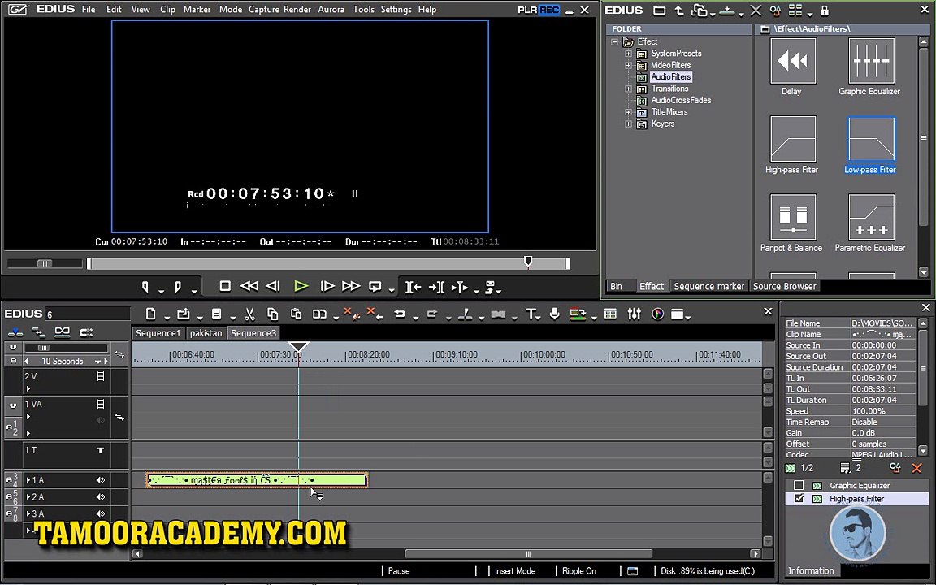Step to next frame
This screenshot has height=585, width=936.
[327, 287]
